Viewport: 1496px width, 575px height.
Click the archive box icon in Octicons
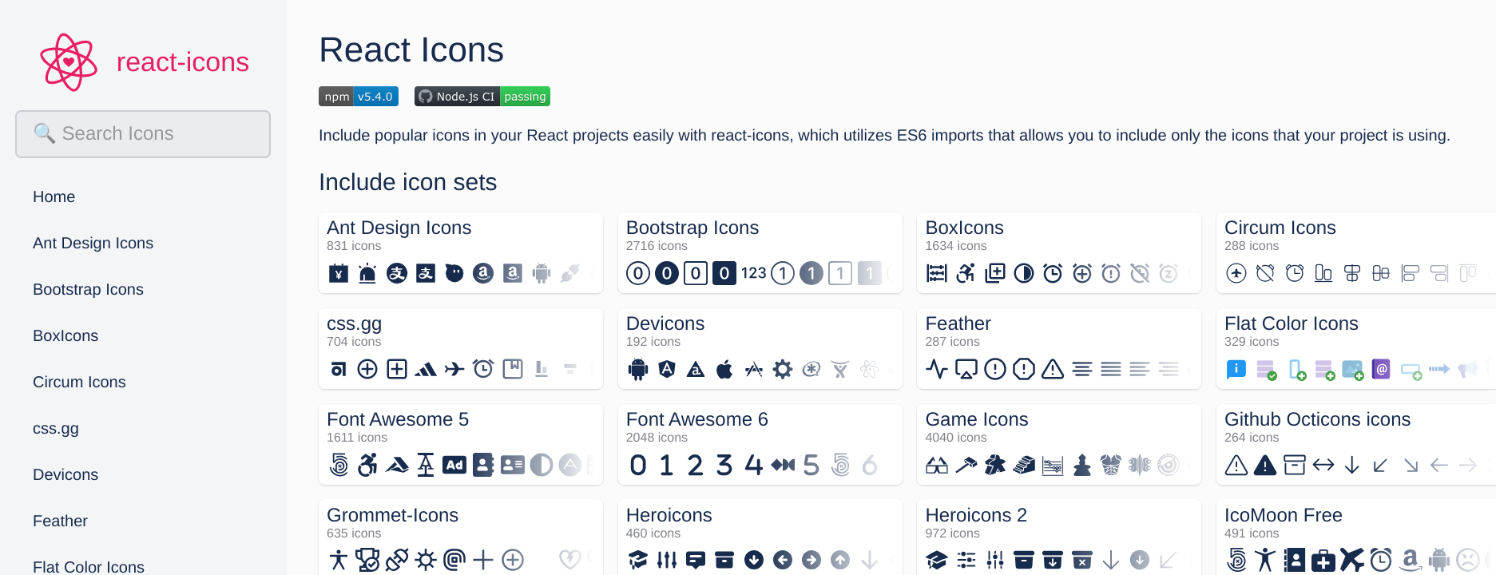pyautogui.click(x=1294, y=465)
